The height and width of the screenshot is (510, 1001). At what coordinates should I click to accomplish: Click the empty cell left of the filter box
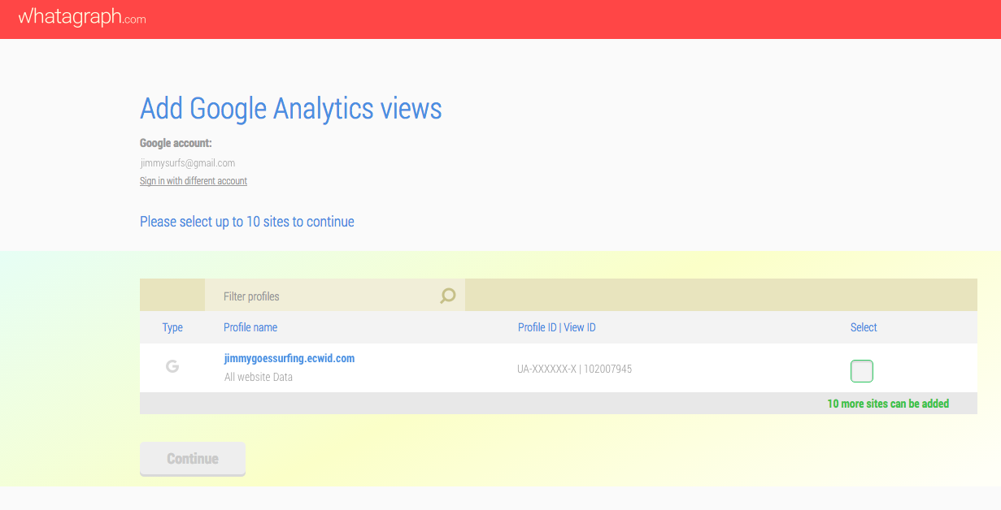[x=172, y=296]
